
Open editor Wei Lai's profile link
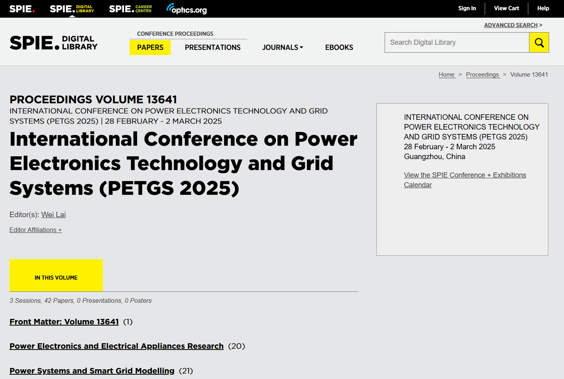53,215
